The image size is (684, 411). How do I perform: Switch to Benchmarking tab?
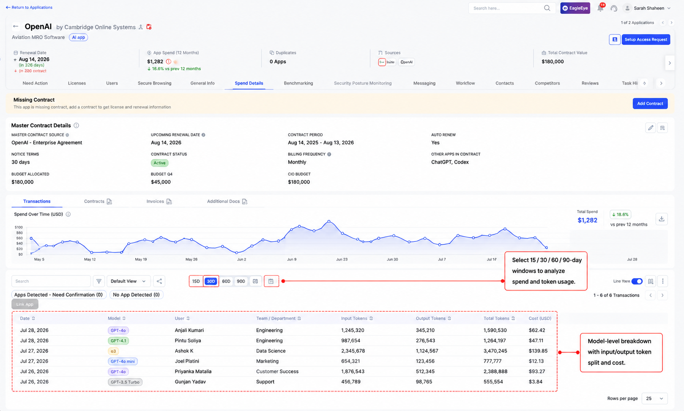(298, 83)
